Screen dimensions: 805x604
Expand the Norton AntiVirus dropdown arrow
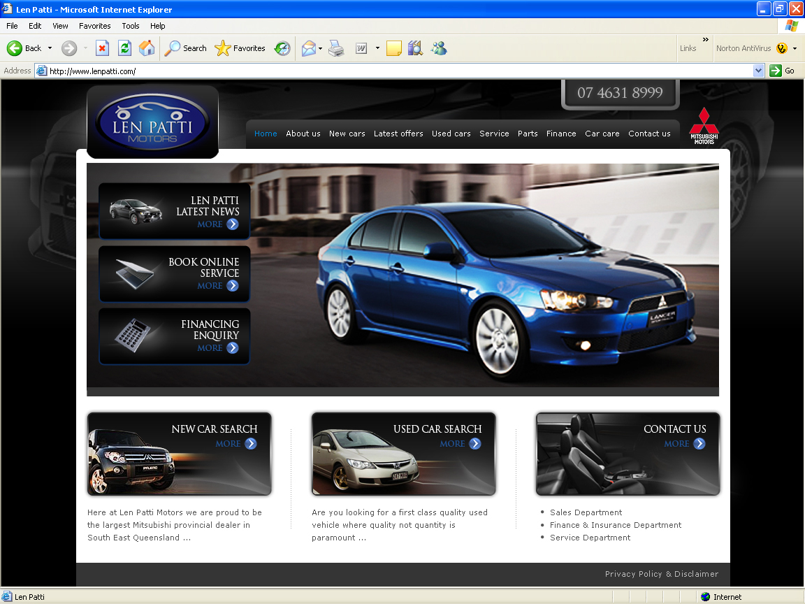point(795,48)
